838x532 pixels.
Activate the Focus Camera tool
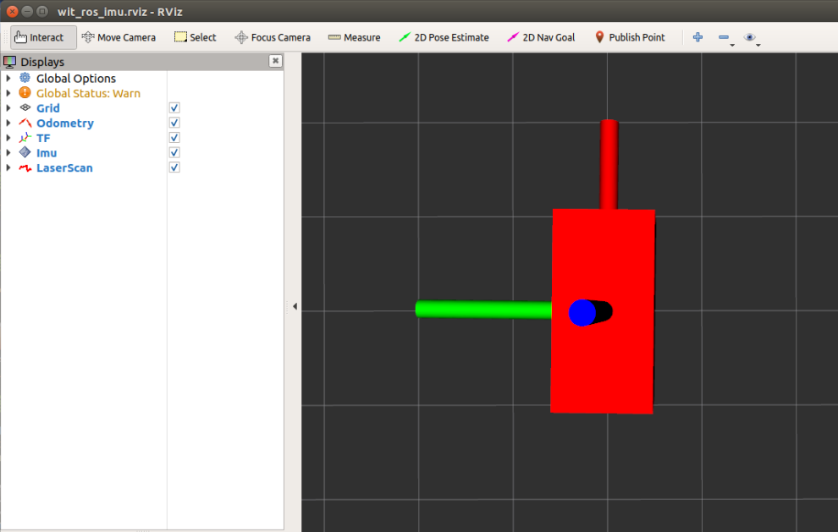tap(273, 37)
